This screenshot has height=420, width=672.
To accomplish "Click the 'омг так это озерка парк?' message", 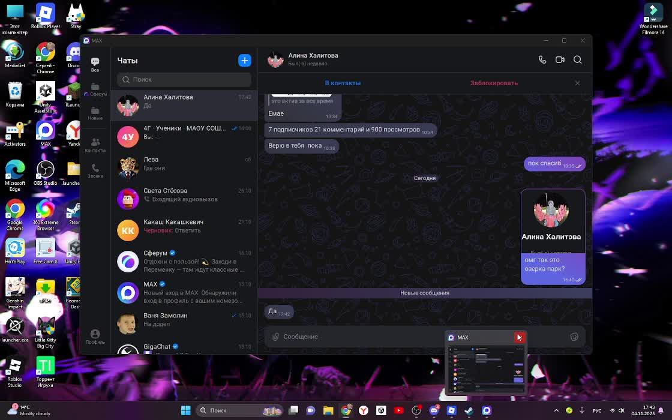I will [x=553, y=268].
